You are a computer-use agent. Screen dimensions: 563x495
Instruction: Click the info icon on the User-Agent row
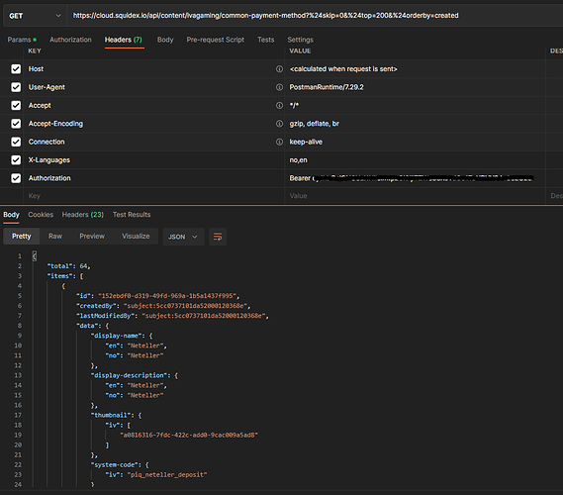(x=279, y=87)
